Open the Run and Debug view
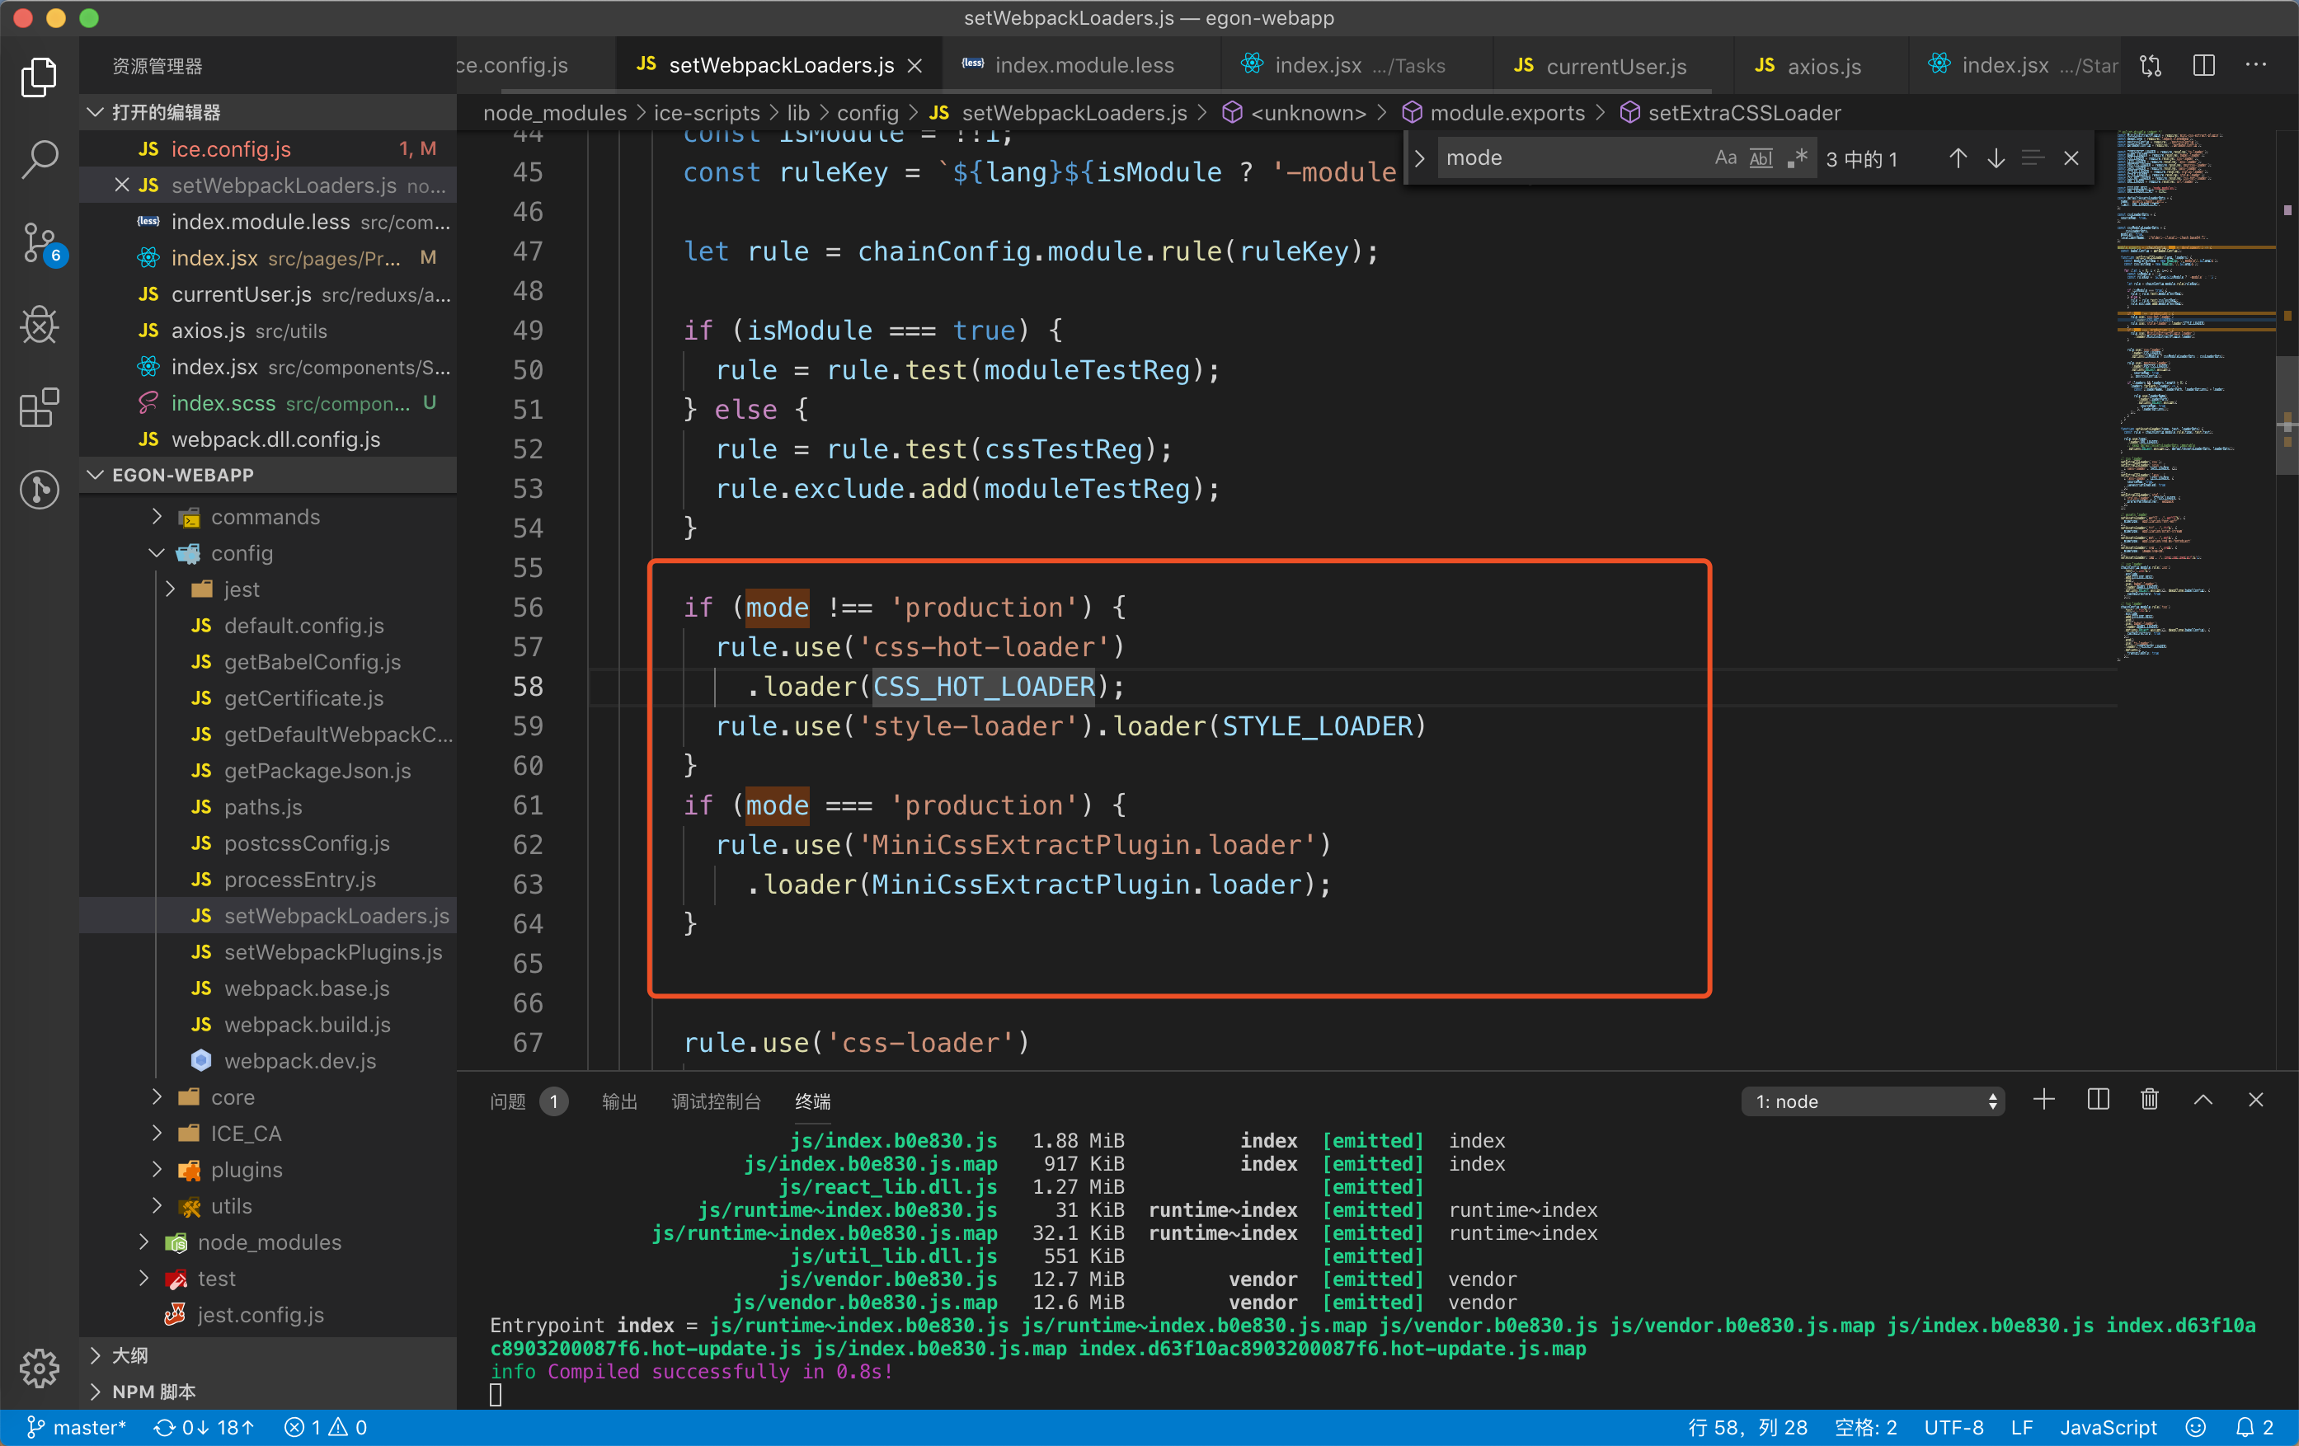2299x1446 pixels. (39, 326)
